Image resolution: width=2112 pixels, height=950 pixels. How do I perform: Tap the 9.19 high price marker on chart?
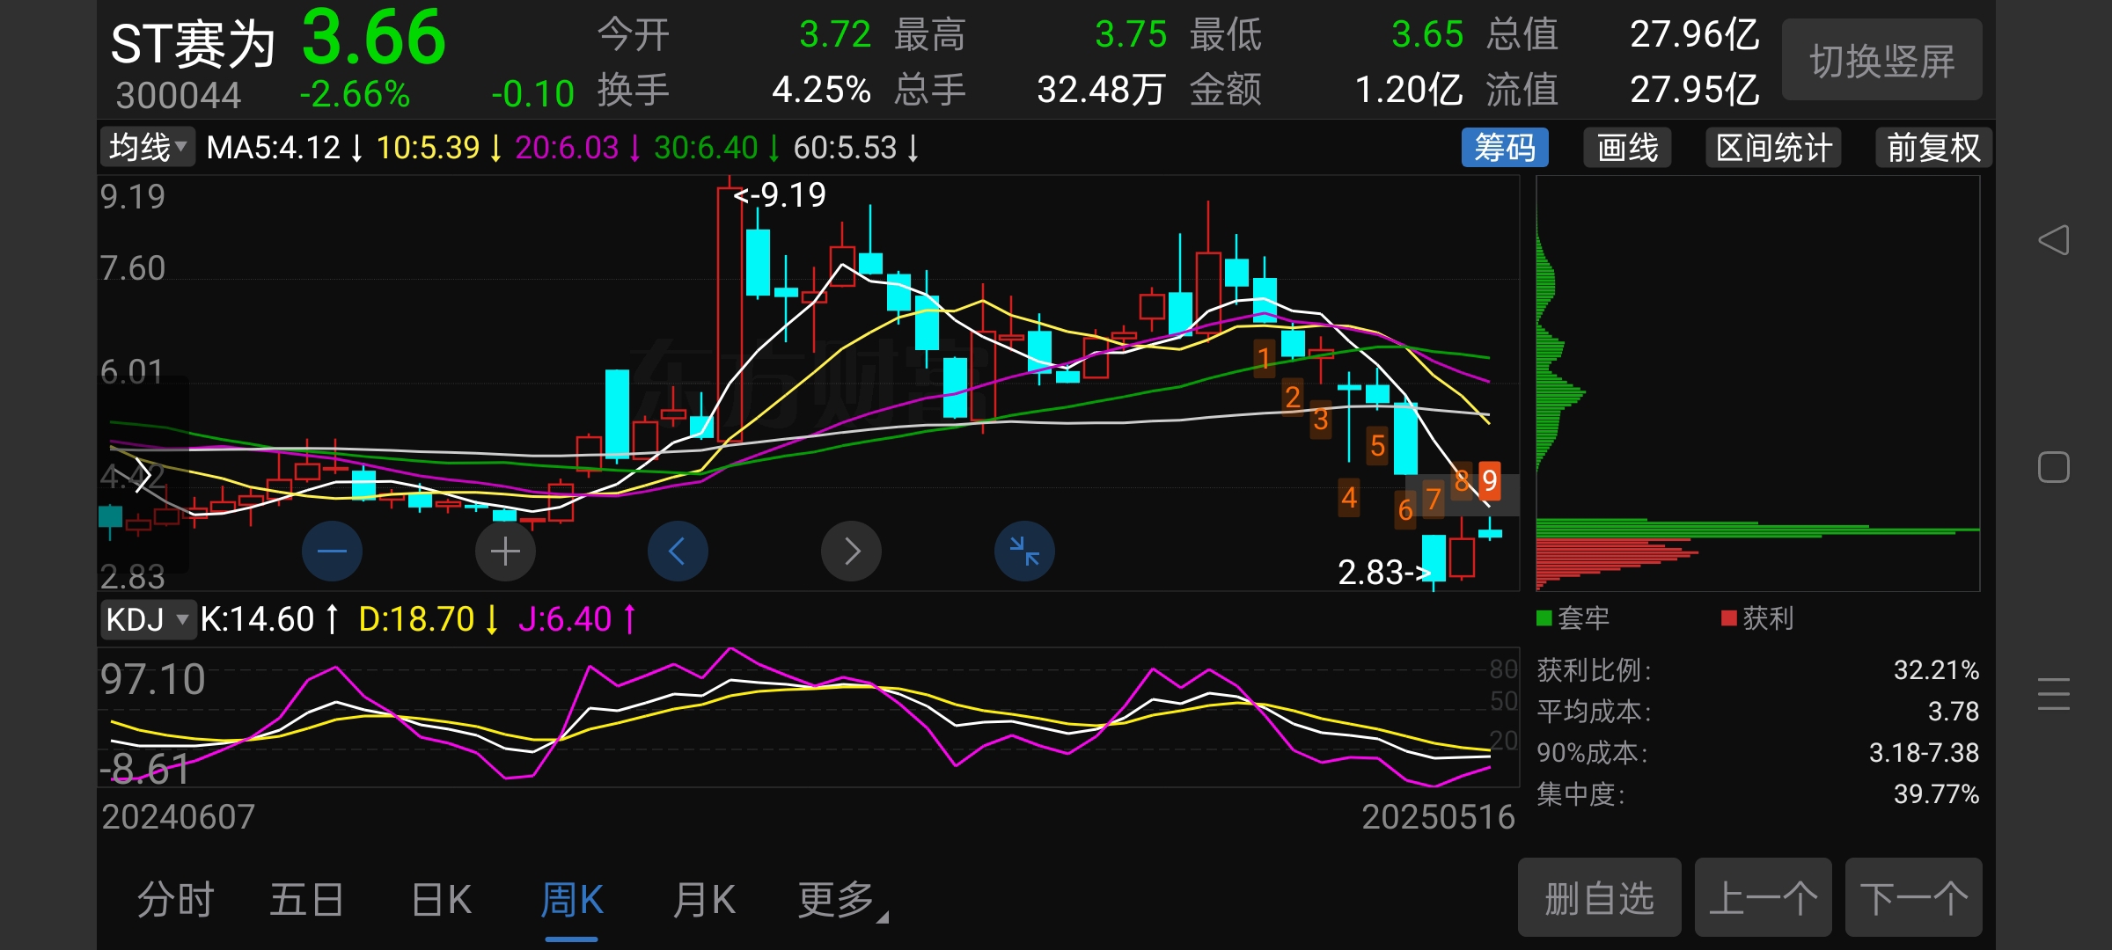780,195
